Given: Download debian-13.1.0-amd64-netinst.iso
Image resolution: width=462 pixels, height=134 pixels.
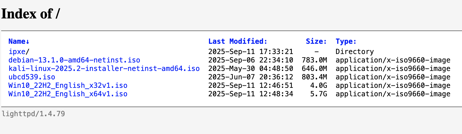Looking at the screenshot, I should [x=74, y=60].
